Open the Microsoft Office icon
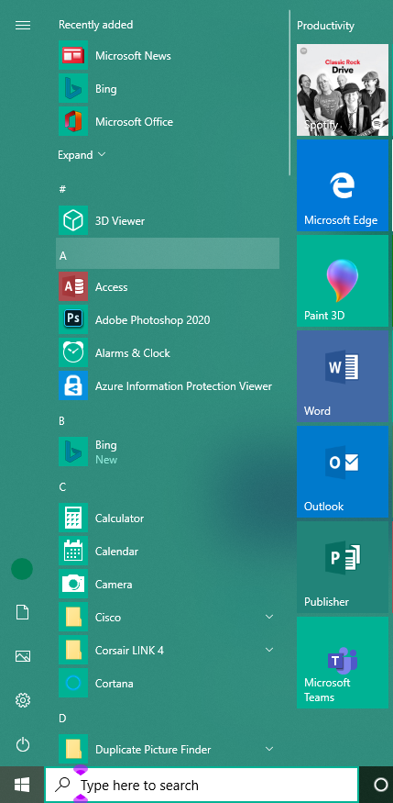 click(73, 121)
